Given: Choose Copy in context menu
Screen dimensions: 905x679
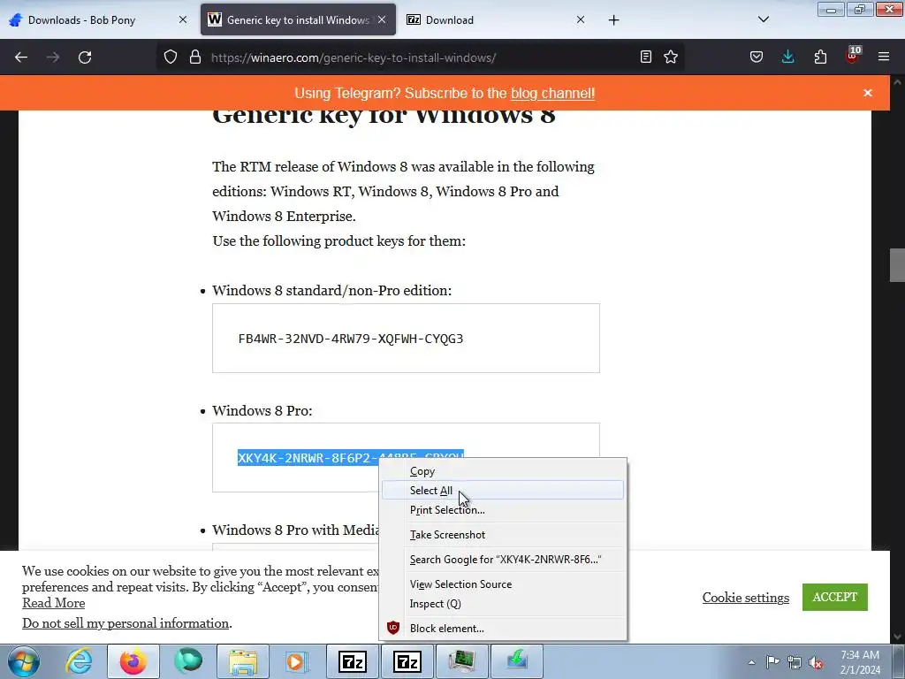Looking at the screenshot, I should point(503,471).
